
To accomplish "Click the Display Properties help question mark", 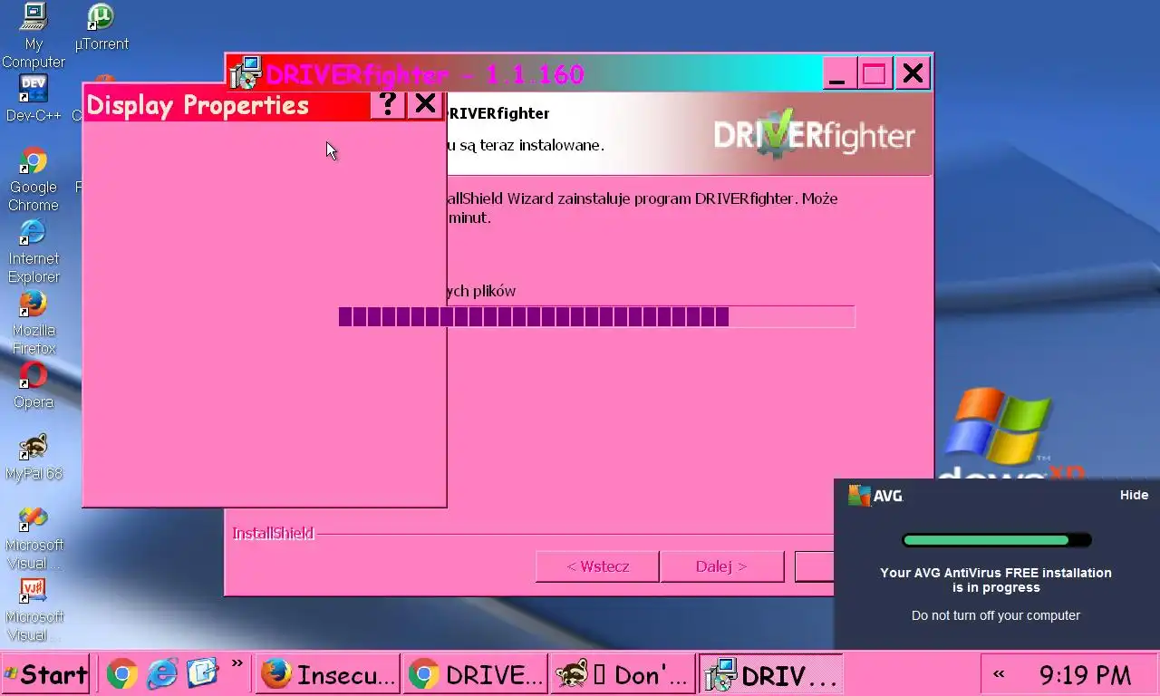I will click(388, 104).
